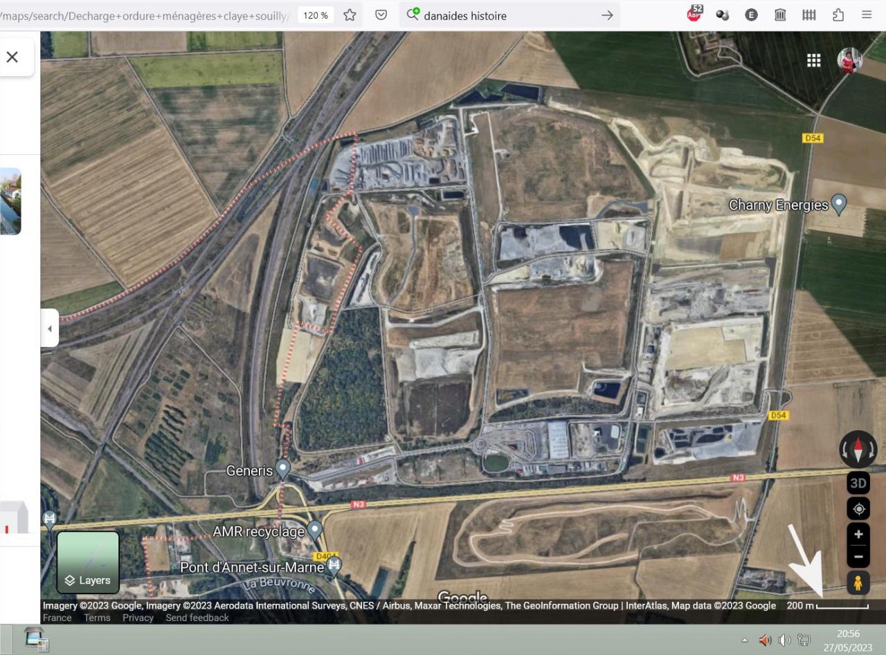Select the Generis map pin
The width and height of the screenshot is (886, 655).
click(282, 470)
